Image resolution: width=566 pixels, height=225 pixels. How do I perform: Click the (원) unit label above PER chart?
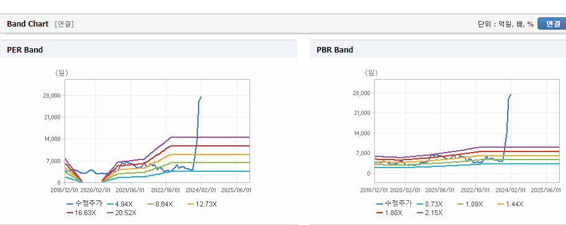click(61, 72)
